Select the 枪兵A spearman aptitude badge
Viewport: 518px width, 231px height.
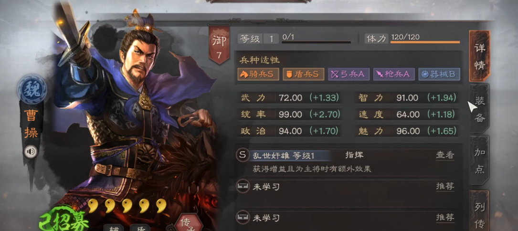click(x=394, y=74)
